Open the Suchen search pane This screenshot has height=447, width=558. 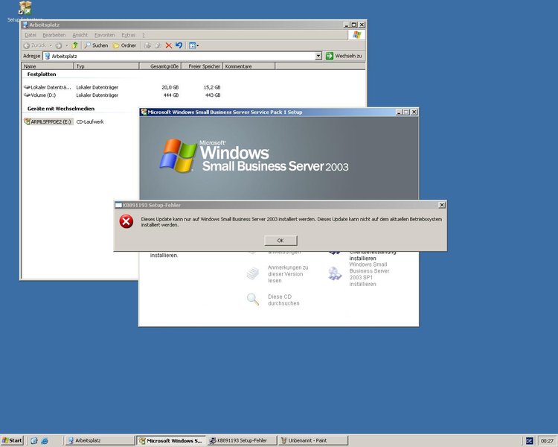pyautogui.click(x=96, y=45)
